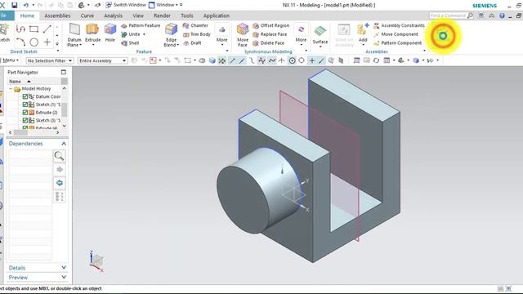This screenshot has width=523, height=294.
Task: Select the Edge Blend tool
Action: [171, 35]
